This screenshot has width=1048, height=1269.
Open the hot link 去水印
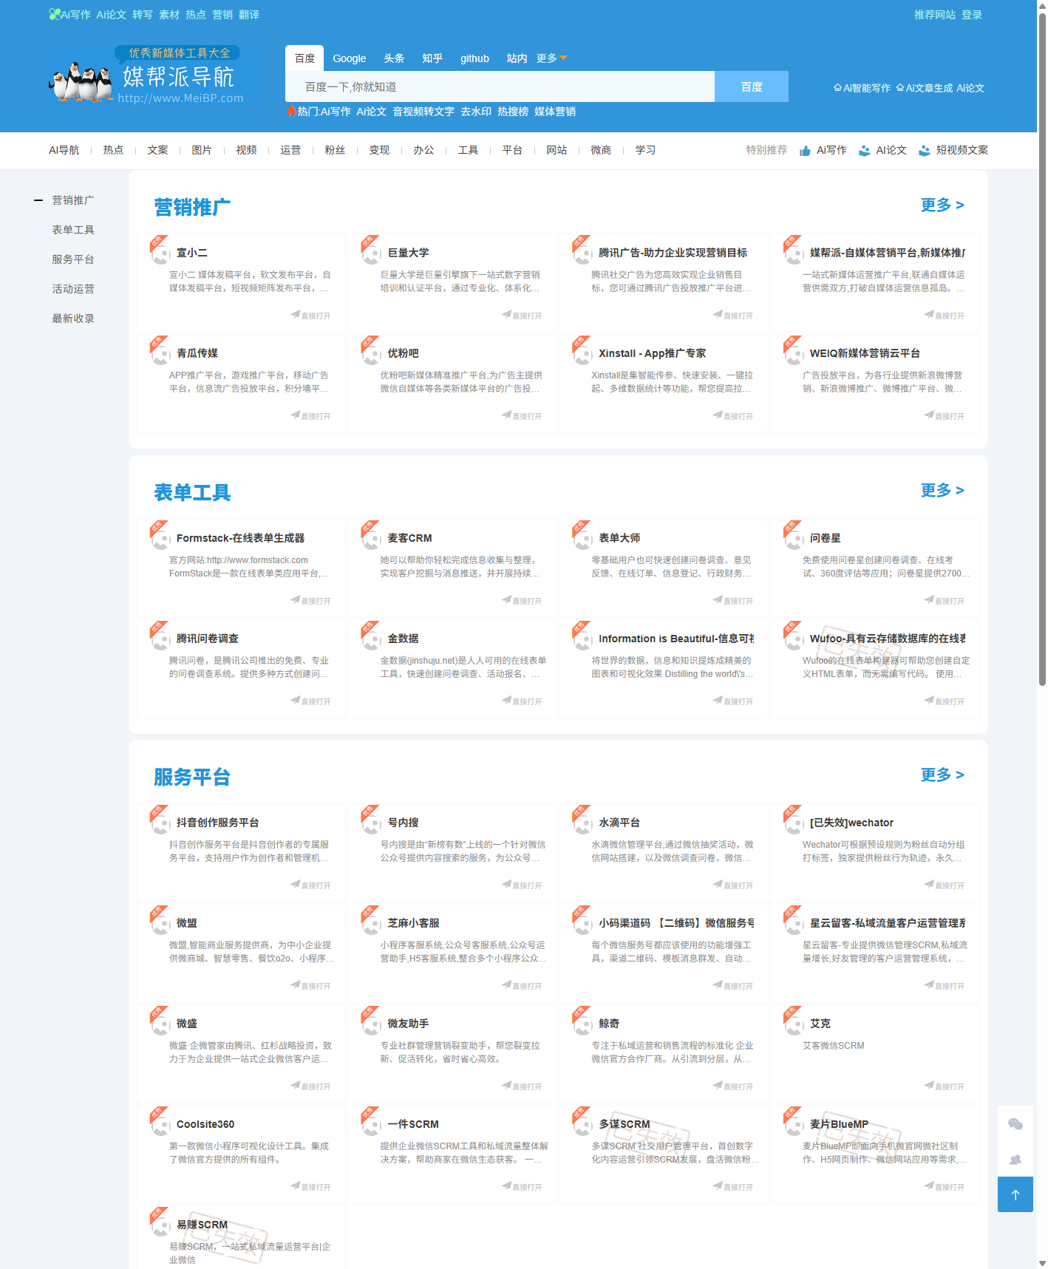tap(476, 112)
